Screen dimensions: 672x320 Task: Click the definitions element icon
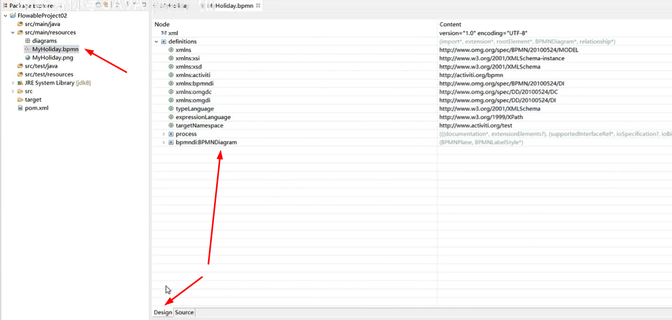tap(164, 42)
